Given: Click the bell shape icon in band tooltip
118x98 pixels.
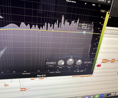Looking at the screenshot, I should (x=79, y=28).
